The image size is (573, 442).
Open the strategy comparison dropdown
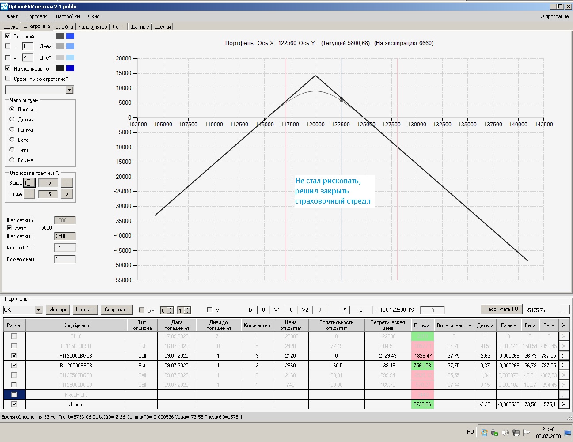[69, 90]
